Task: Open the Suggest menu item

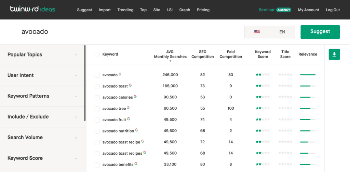Action: tap(85, 10)
